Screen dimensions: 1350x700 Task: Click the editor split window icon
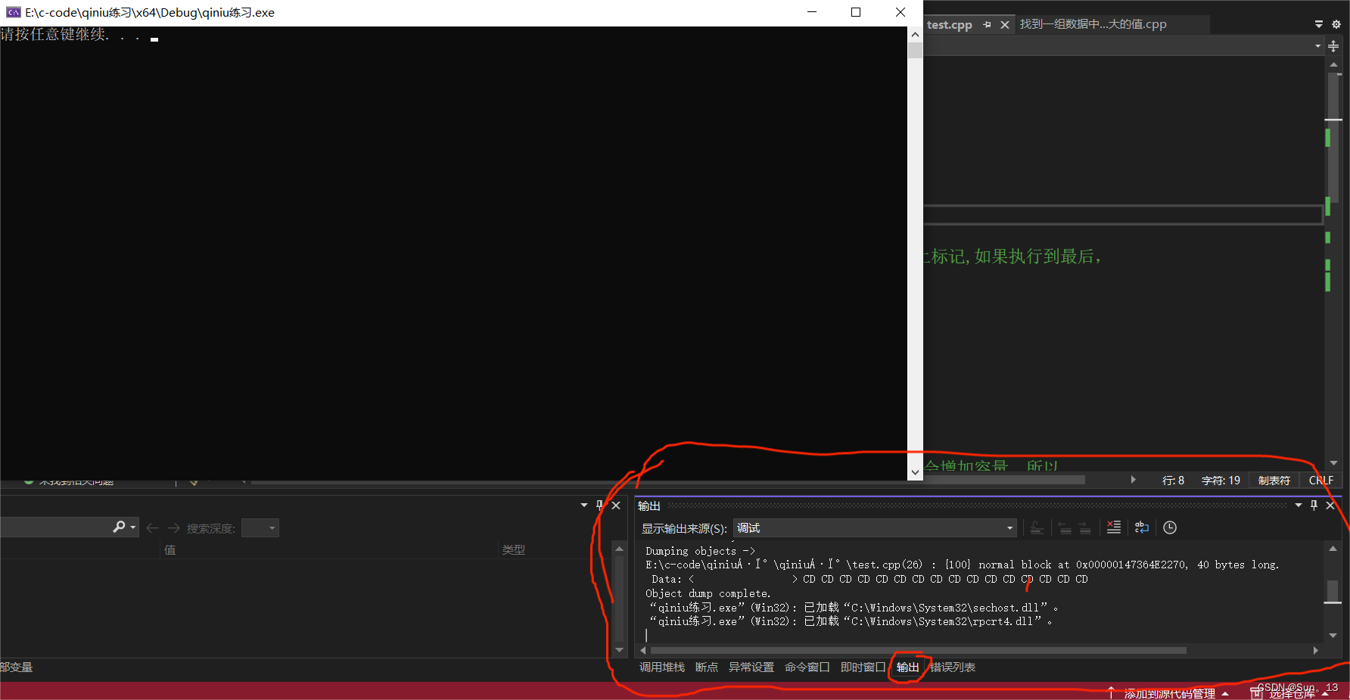(1333, 46)
